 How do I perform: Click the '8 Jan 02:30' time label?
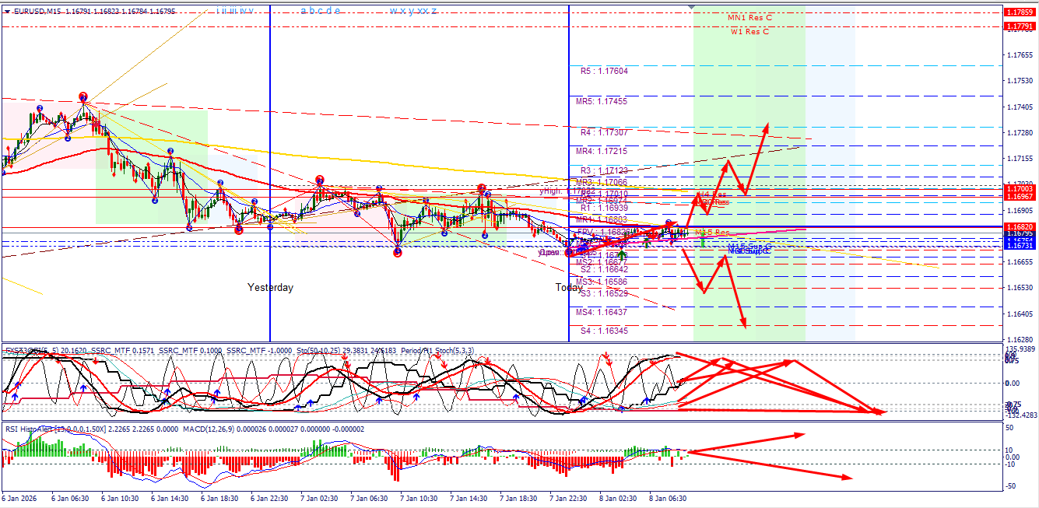coord(617,498)
